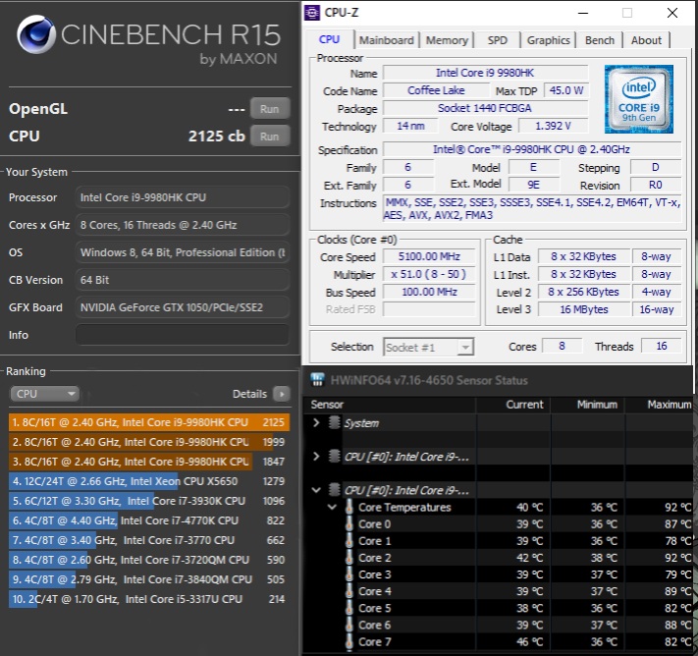
Task: Close the CPU-Z window
Action: [672, 13]
